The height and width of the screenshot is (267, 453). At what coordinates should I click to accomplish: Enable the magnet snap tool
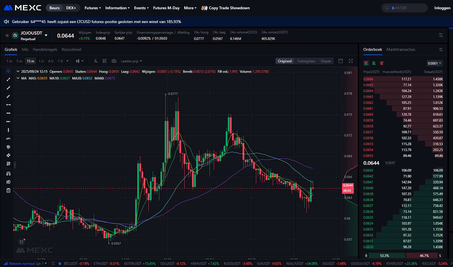8,174
